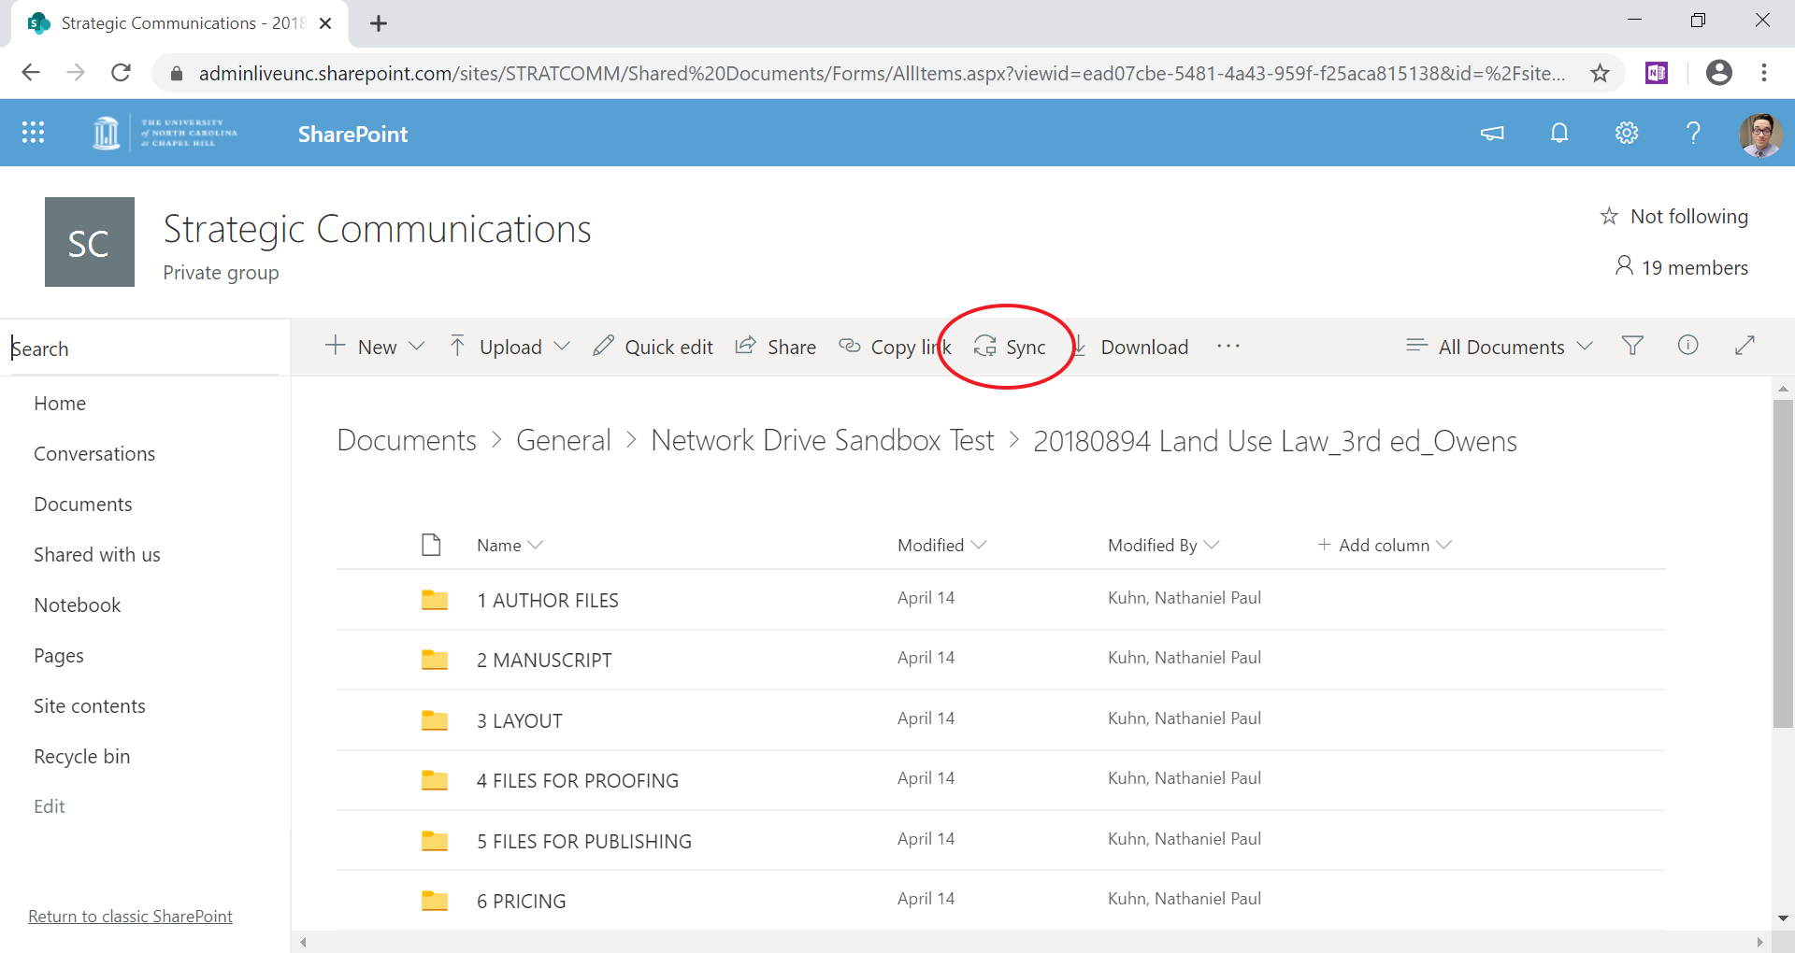The width and height of the screenshot is (1795, 953).
Task: Open the Network Drive Sandbox Test breadcrumb
Action: [823, 440]
